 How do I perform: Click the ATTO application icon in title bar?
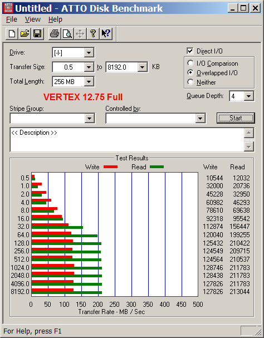click(x=8, y=8)
